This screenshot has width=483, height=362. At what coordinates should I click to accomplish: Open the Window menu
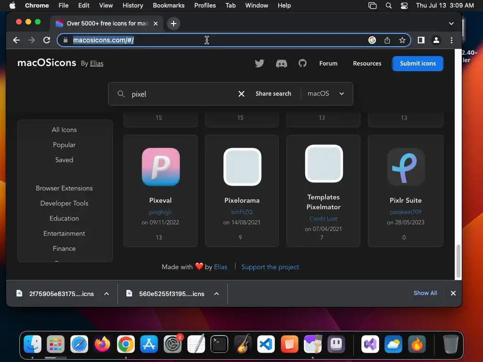[x=257, y=5]
